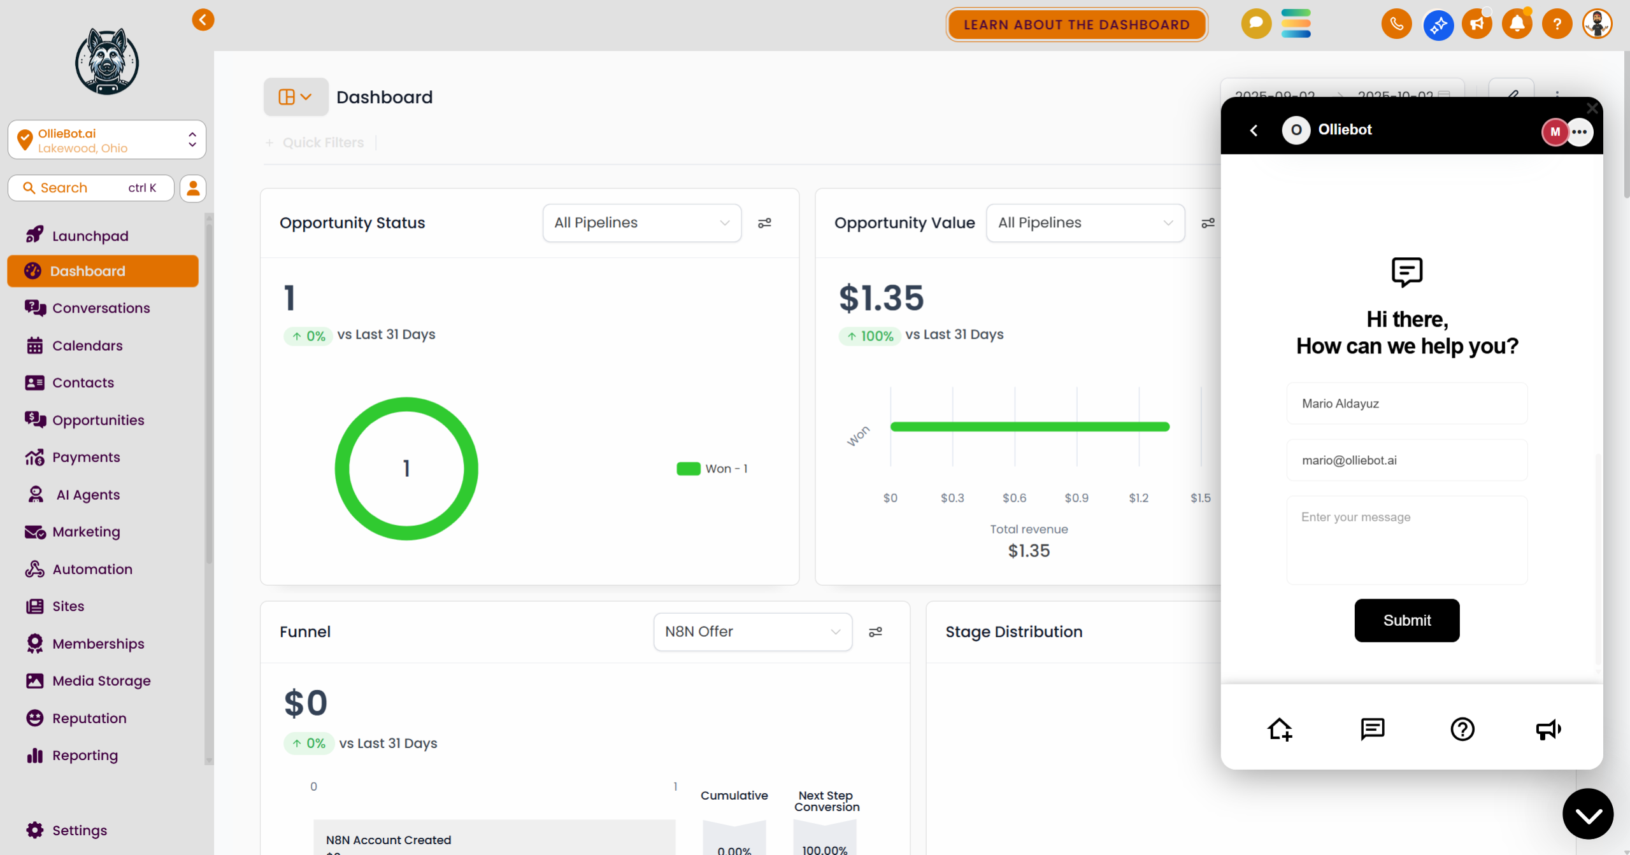
Task: Expand OllieBot.ai Lakewood location switcher
Action: point(107,140)
